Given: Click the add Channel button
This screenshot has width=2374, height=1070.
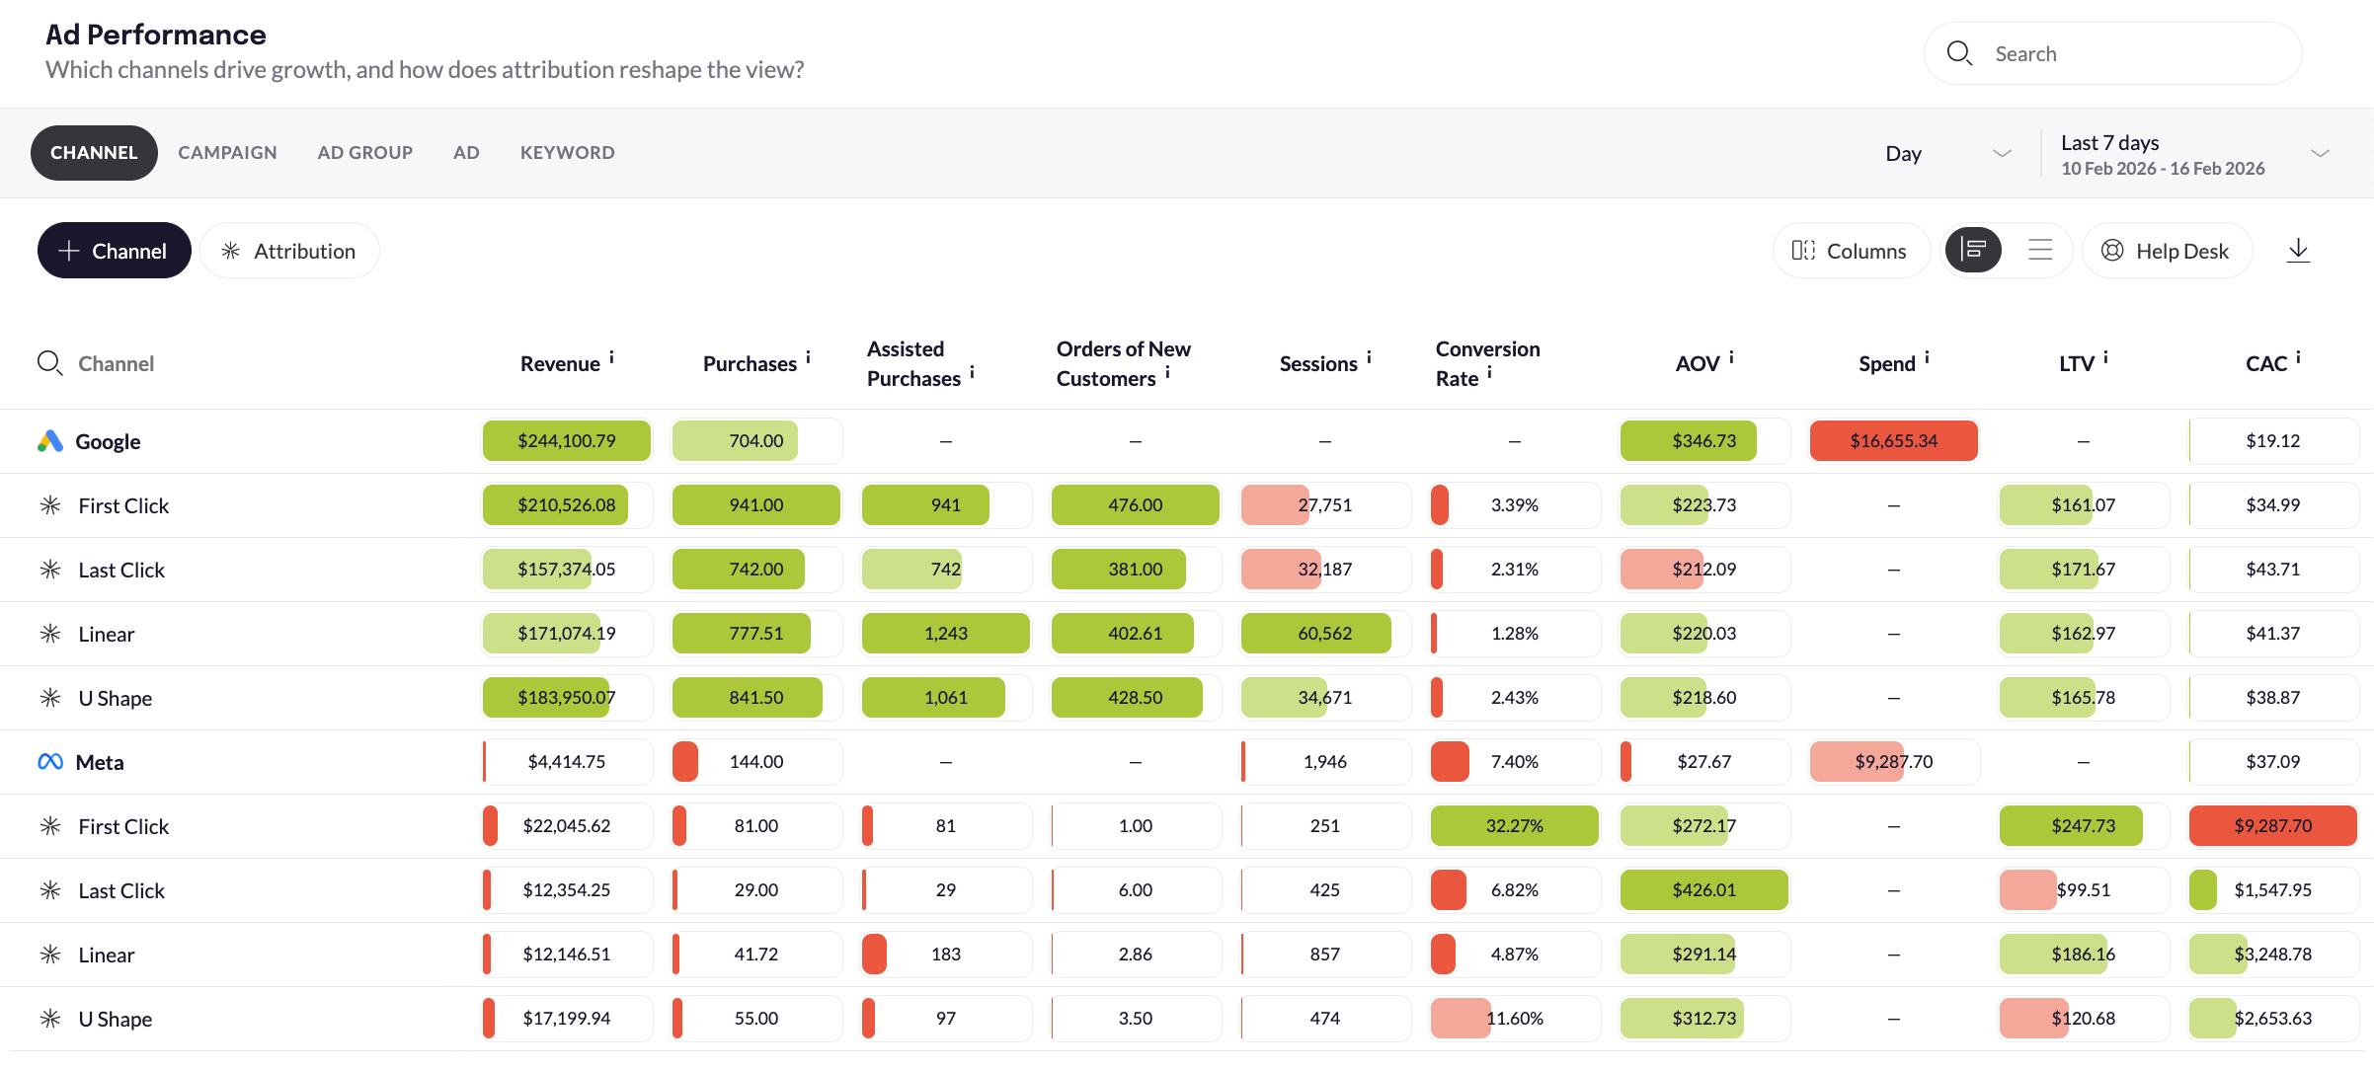Looking at the screenshot, I should 114,251.
